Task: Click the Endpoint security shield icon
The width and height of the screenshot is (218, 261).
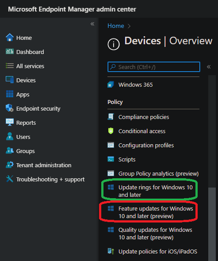Action: point(10,108)
